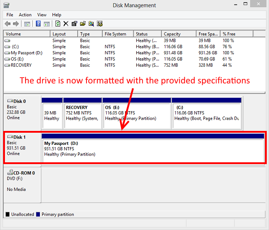The height and width of the screenshot is (230, 269).
Task: Click the Explore magnifier toolbar icon
Action: click(x=91, y=24)
